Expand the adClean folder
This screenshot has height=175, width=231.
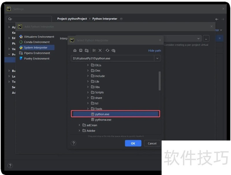coord(80,125)
